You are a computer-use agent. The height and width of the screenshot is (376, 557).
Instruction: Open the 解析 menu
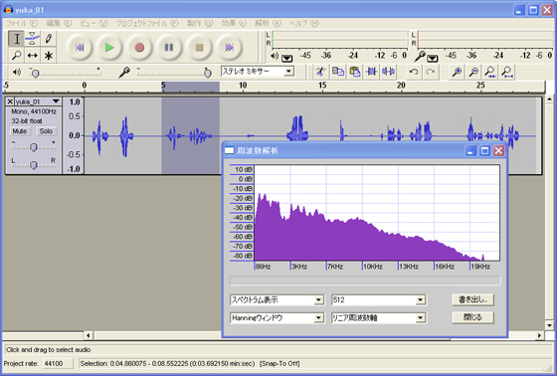268,23
